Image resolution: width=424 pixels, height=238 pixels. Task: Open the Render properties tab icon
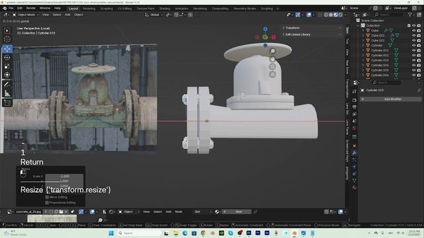(x=354, y=100)
